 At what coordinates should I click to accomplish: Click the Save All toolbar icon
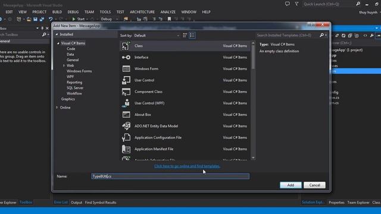[42, 19]
